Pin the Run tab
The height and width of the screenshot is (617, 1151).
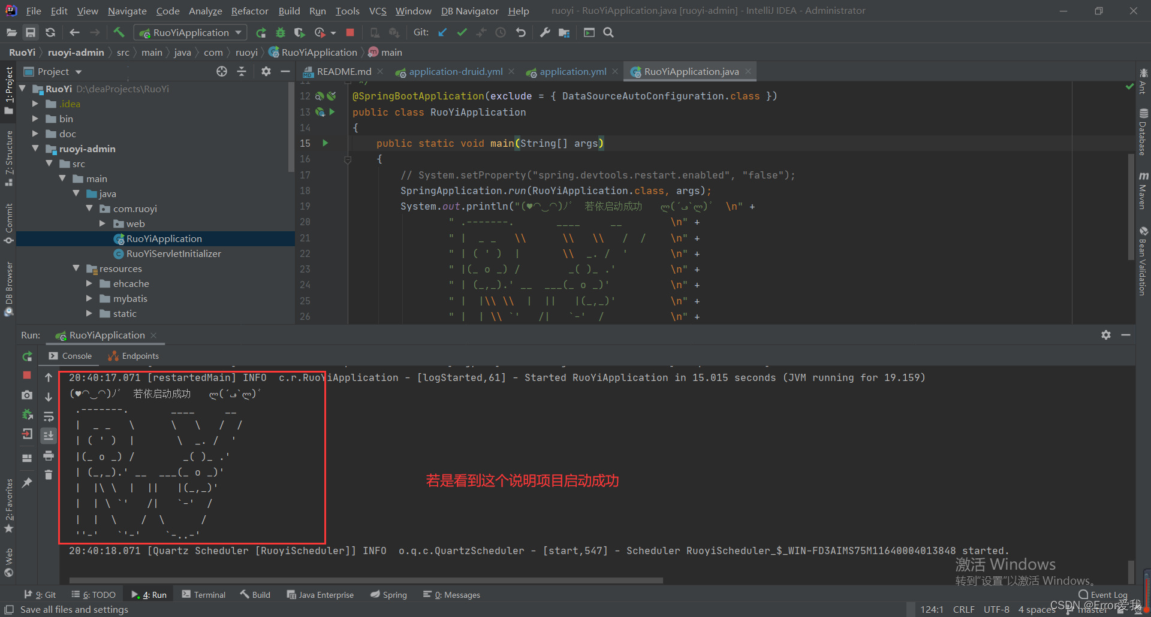click(27, 482)
